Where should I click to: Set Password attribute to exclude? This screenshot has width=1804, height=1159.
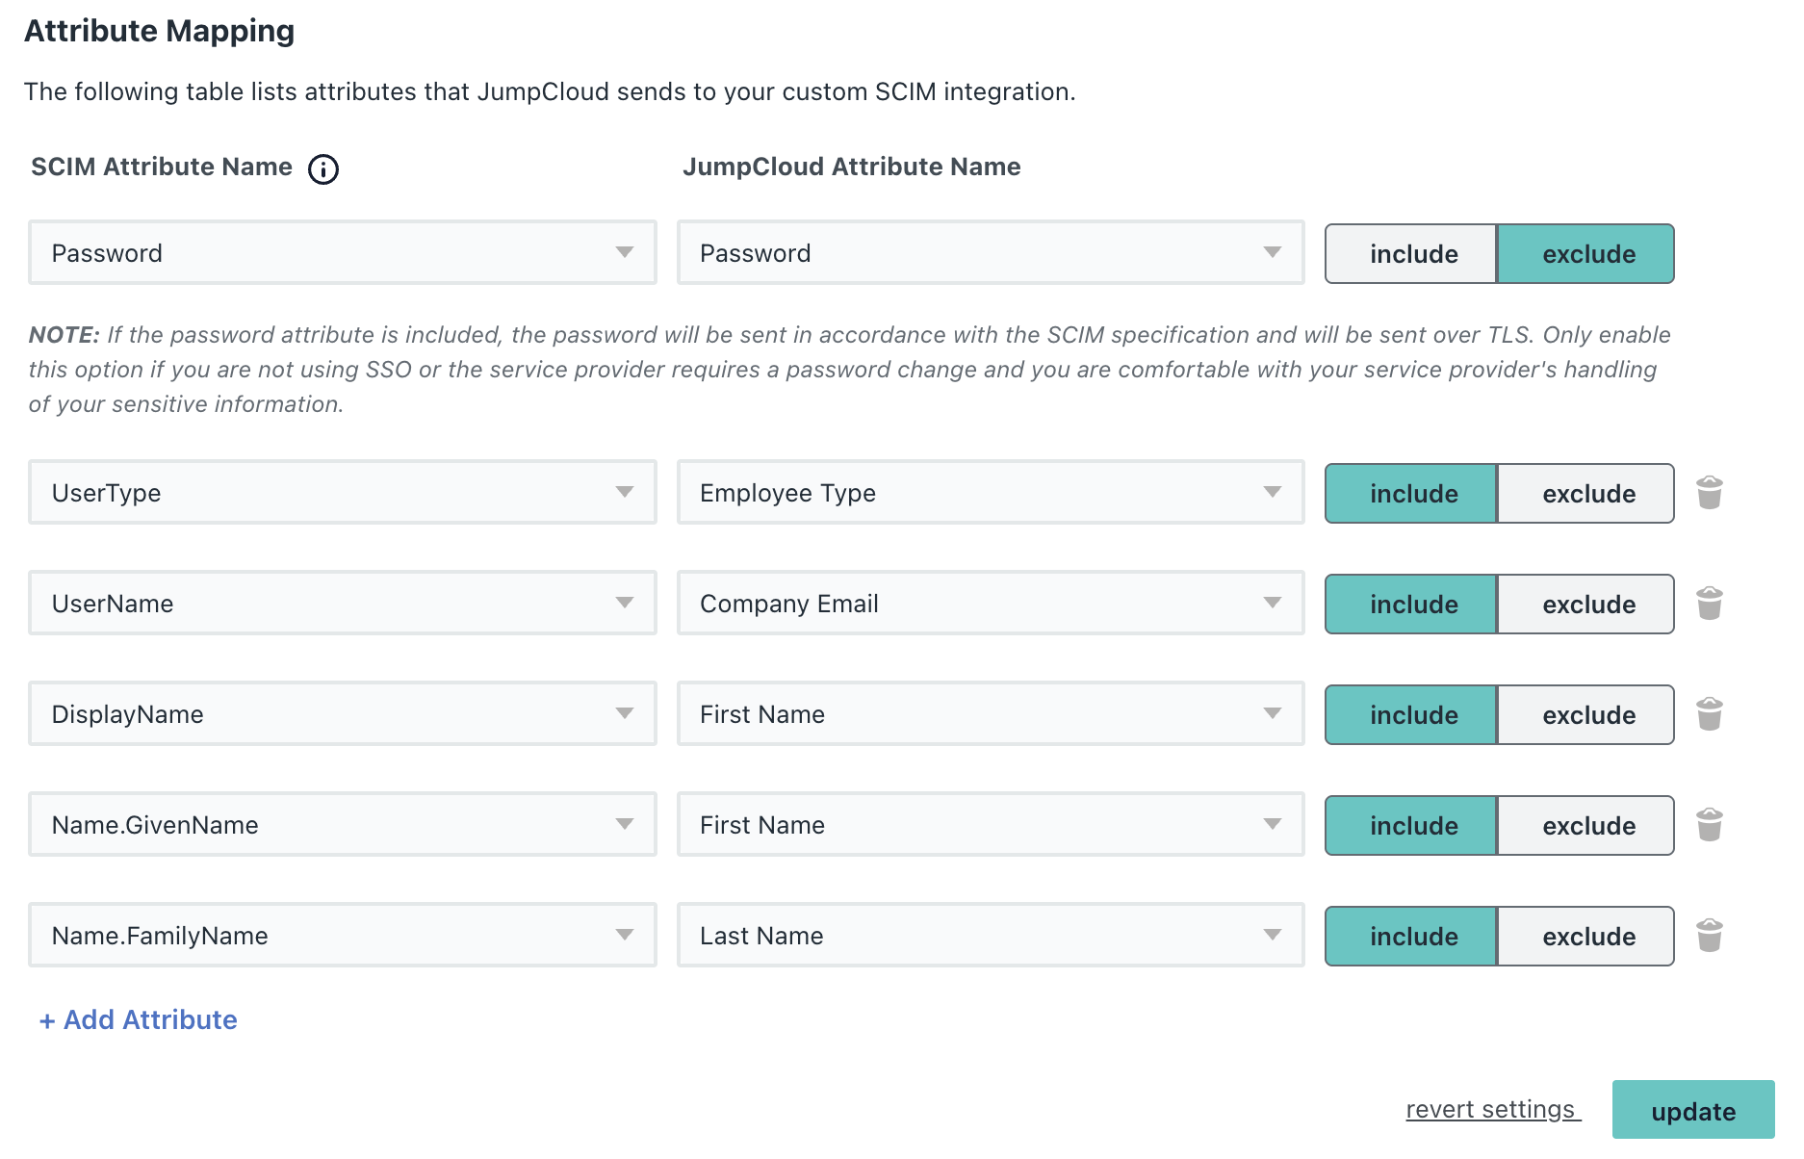(x=1586, y=254)
